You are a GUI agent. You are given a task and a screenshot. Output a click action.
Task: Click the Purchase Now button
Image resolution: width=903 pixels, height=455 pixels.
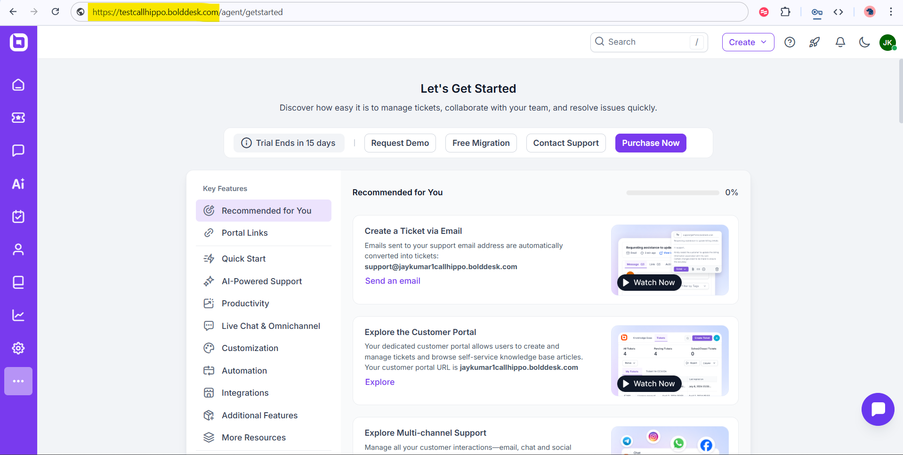[x=651, y=143]
